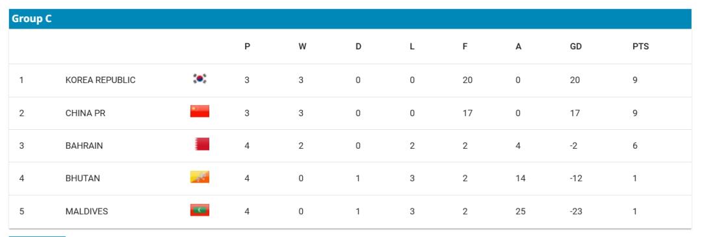The height and width of the screenshot is (237, 702).
Task: Click Bahrain's points value 6
Action: 635,146
